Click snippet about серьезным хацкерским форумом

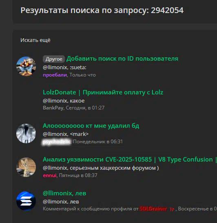tap(101, 168)
